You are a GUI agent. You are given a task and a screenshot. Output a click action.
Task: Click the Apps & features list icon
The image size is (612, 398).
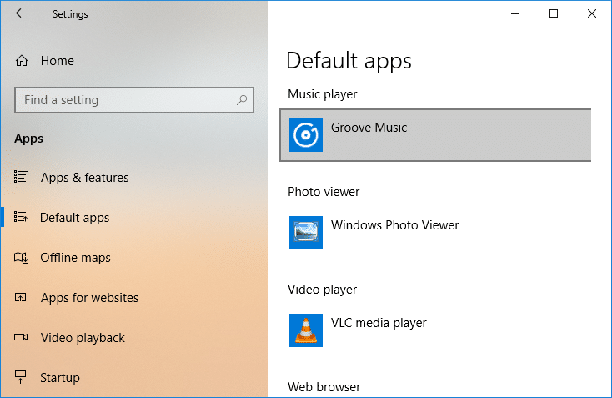[x=21, y=177]
